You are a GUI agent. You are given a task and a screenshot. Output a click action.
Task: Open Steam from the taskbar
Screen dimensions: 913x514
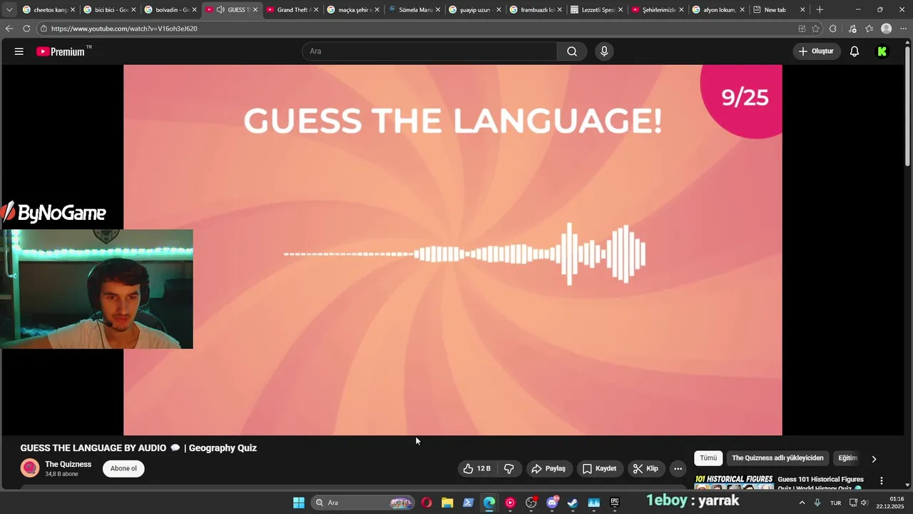pos(573,503)
